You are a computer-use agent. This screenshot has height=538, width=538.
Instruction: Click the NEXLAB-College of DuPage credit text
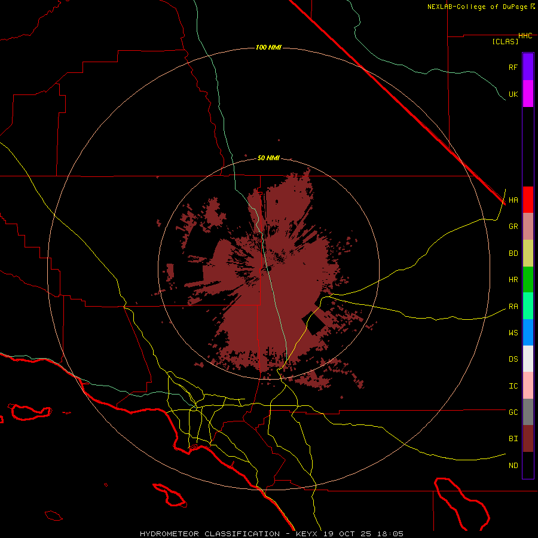[x=477, y=7]
